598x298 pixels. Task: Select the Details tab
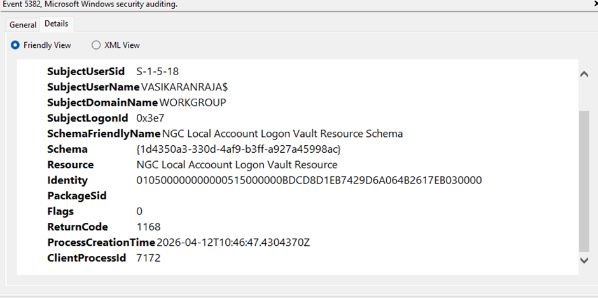[x=57, y=24]
